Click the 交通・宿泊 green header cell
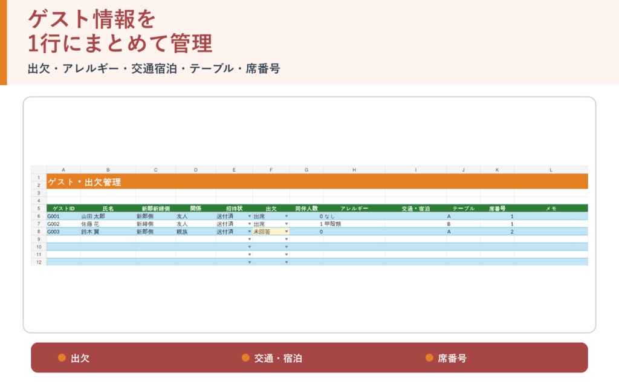 tap(416, 209)
